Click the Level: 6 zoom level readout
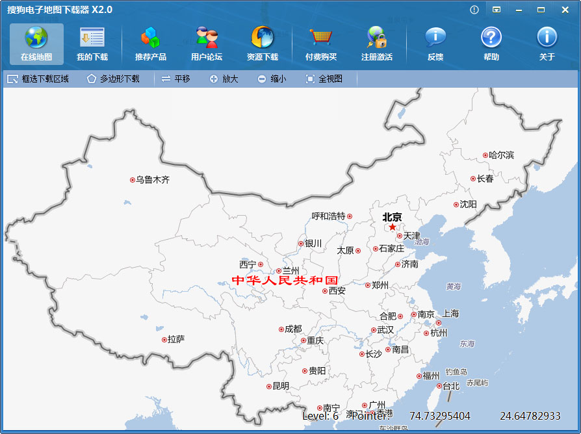 coord(320,416)
